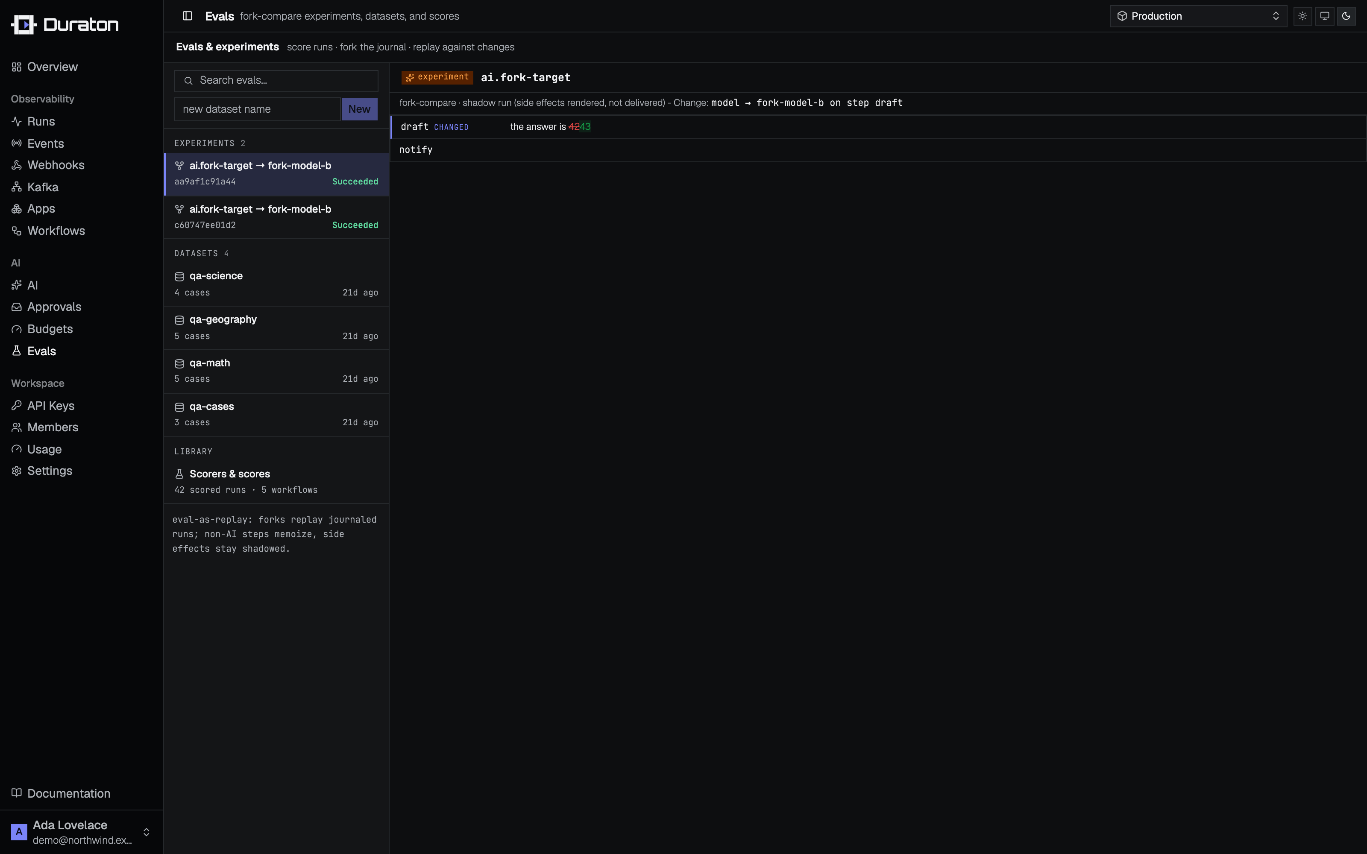Click '42 scored runs · 5 workflows' text
The height and width of the screenshot is (854, 1367).
click(246, 490)
